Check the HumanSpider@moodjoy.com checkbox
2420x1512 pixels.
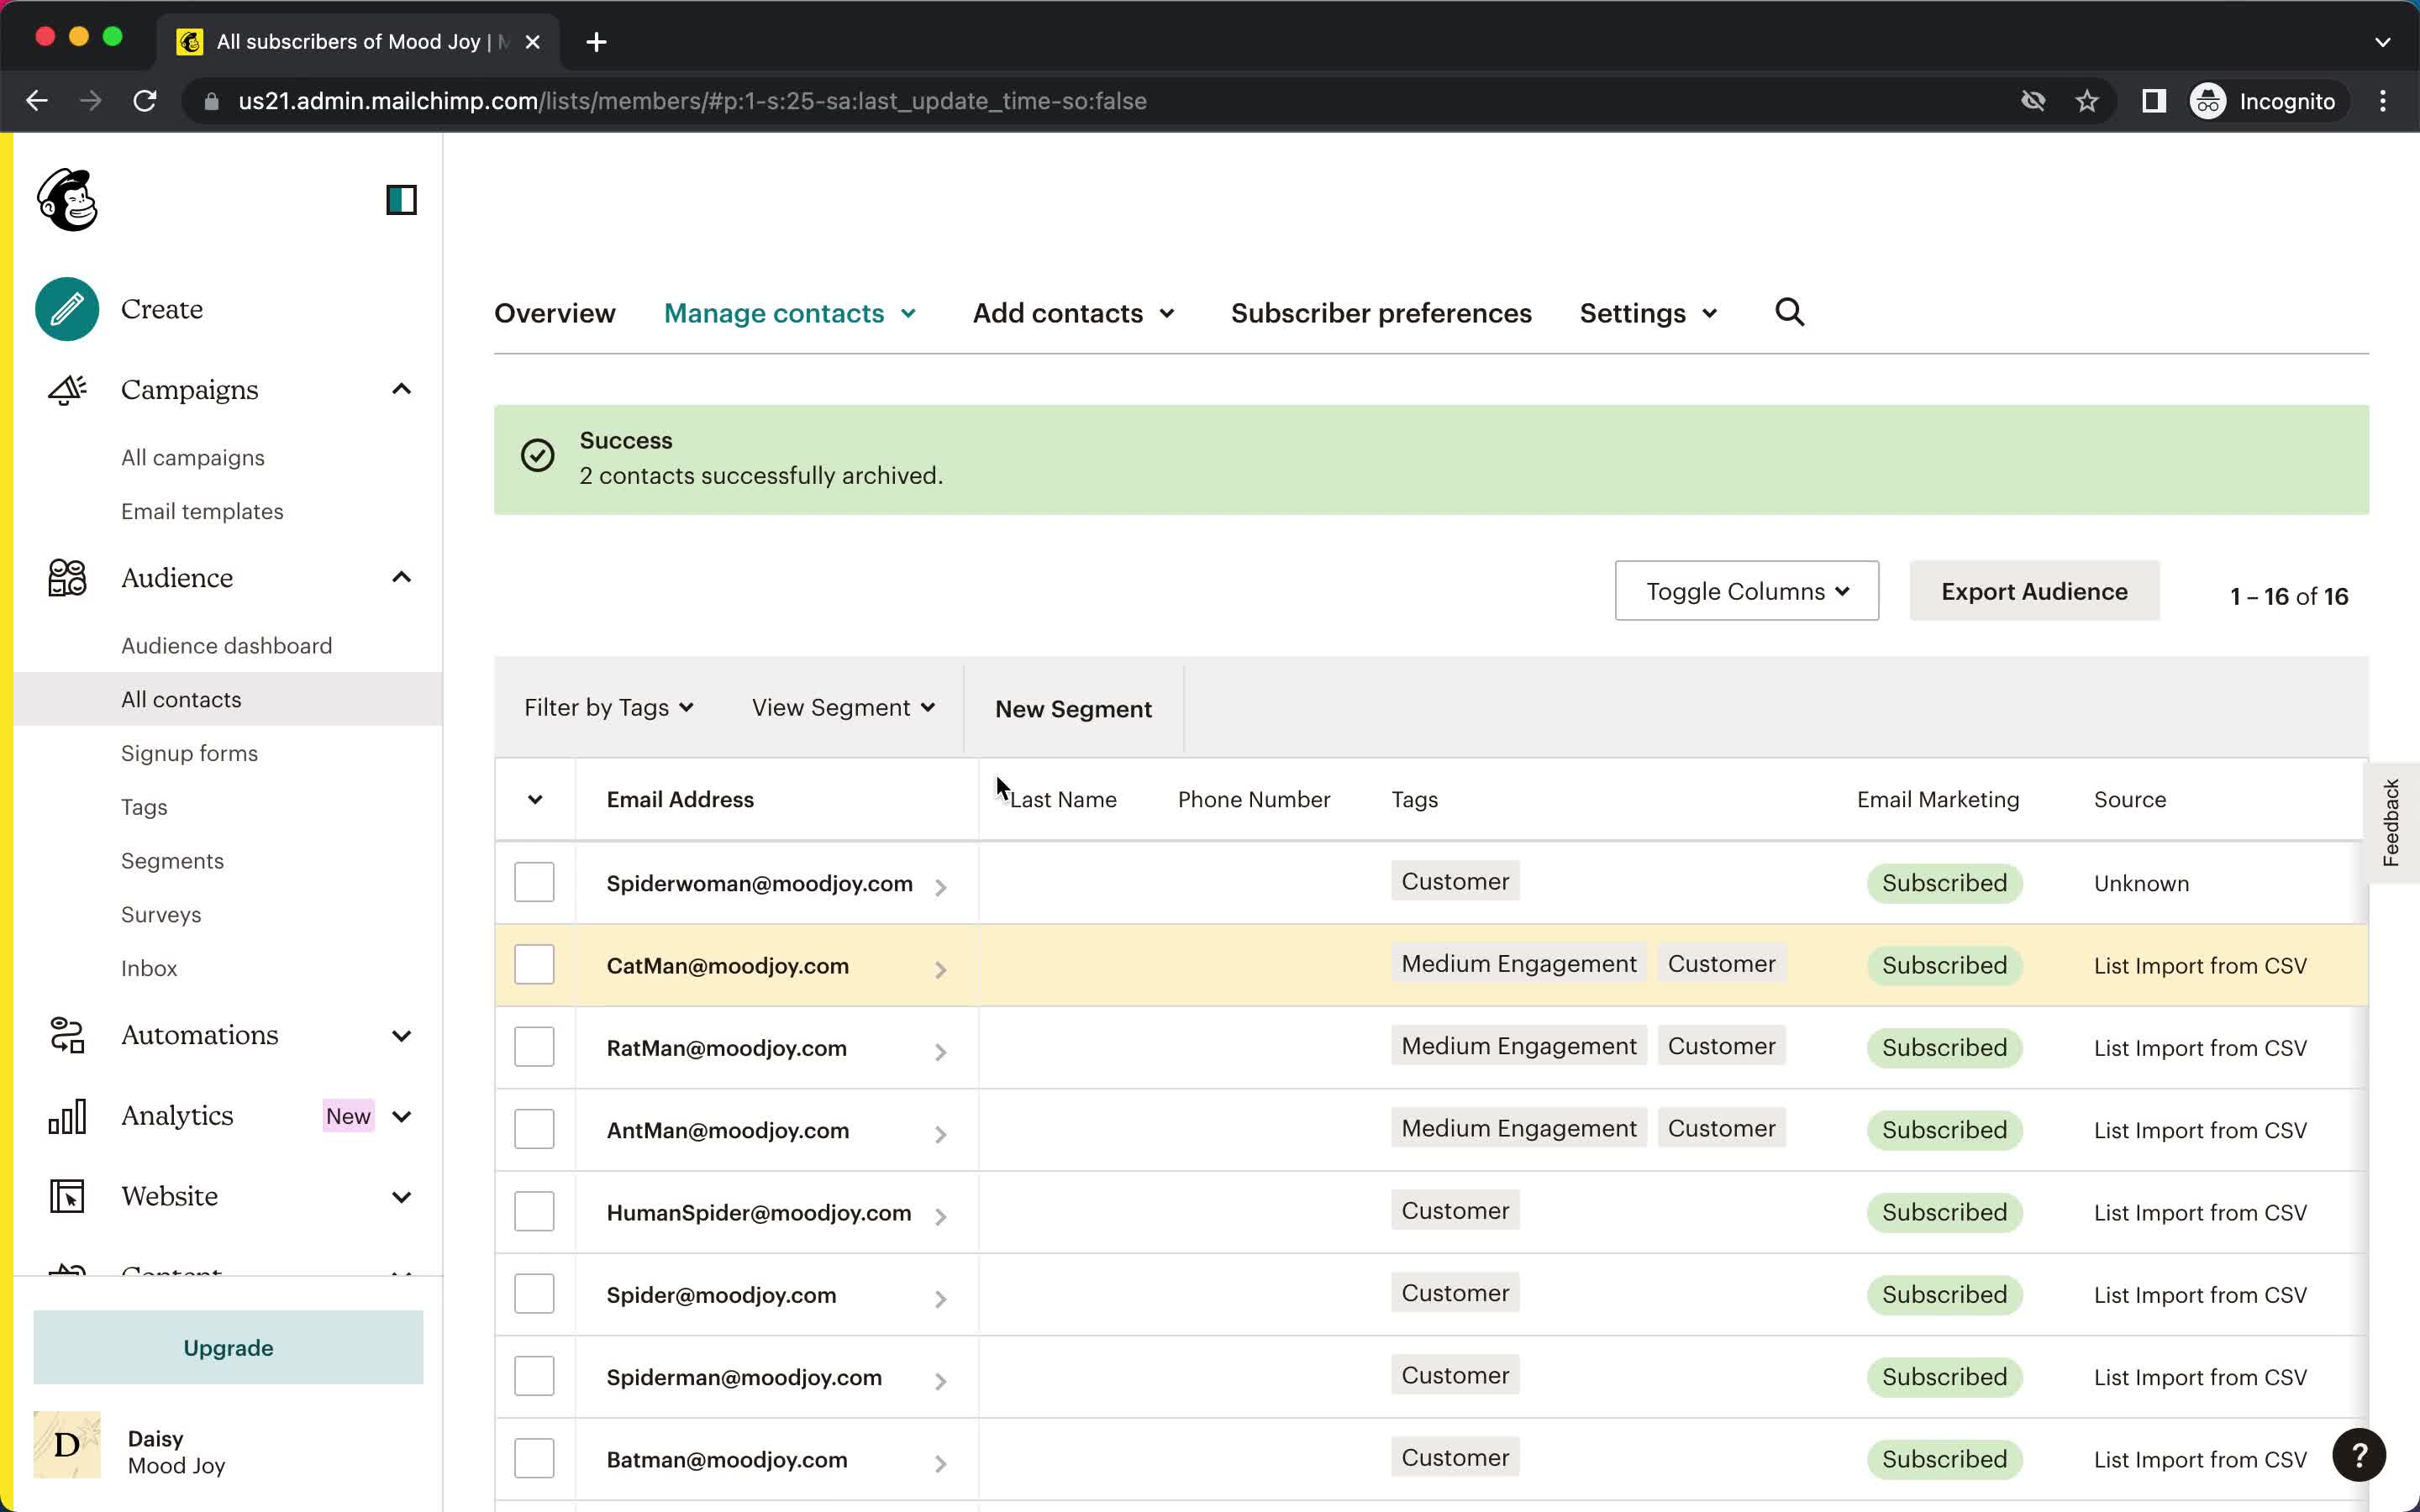pos(534,1211)
